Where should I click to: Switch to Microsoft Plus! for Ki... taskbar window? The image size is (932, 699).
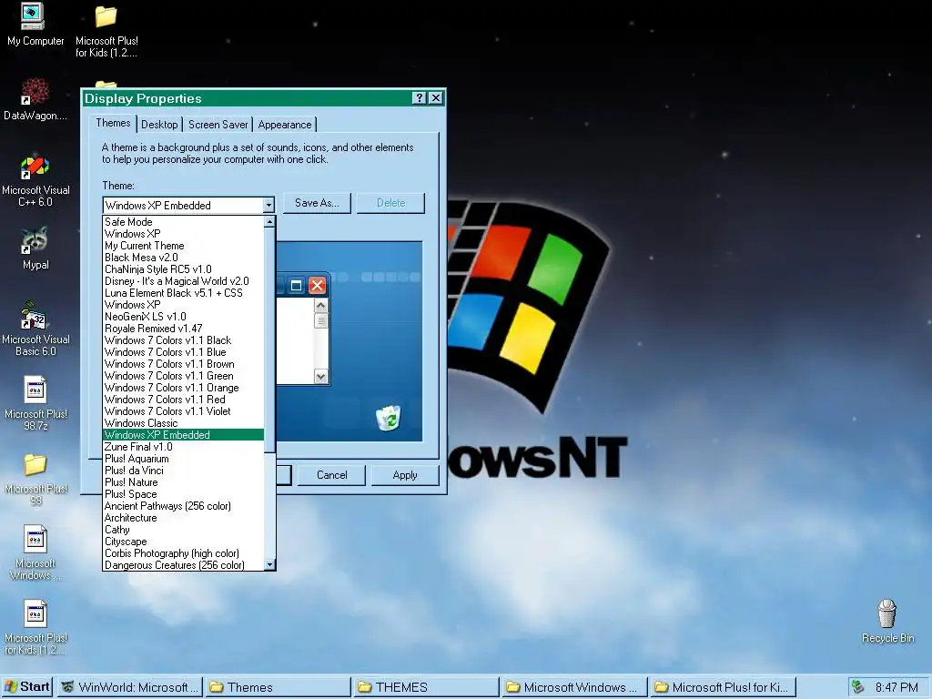point(723,687)
